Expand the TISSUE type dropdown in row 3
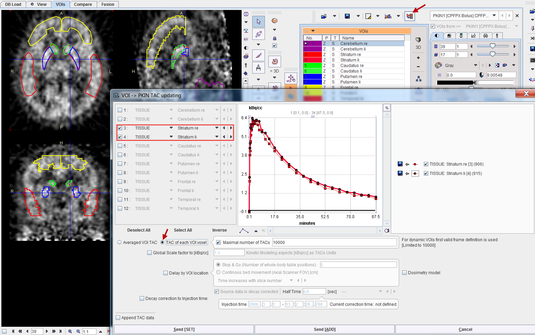This screenshot has height=335, width=535. (171, 128)
